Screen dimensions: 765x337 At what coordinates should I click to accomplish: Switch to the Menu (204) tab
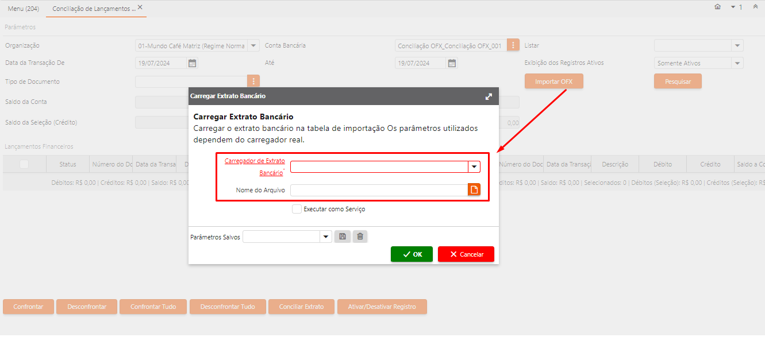pyautogui.click(x=23, y=9)
